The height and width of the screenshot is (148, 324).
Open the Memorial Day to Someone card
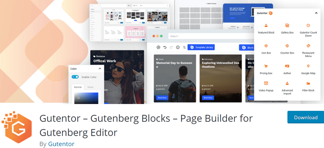(x=175, y=78)
